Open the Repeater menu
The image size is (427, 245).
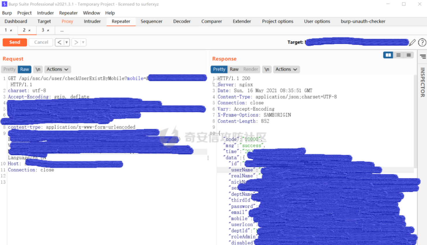(x=68, y=13)
